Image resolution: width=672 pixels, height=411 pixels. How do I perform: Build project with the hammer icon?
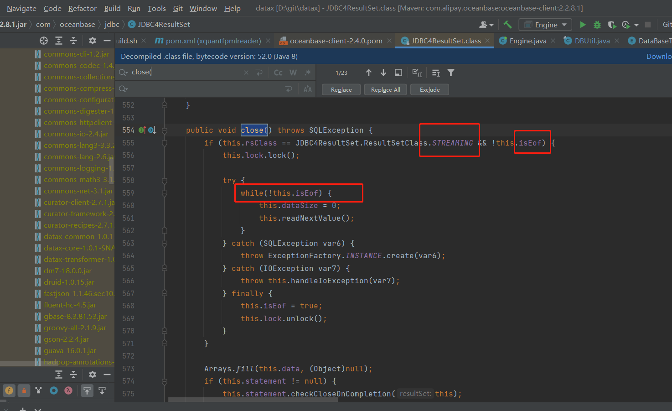507,25
